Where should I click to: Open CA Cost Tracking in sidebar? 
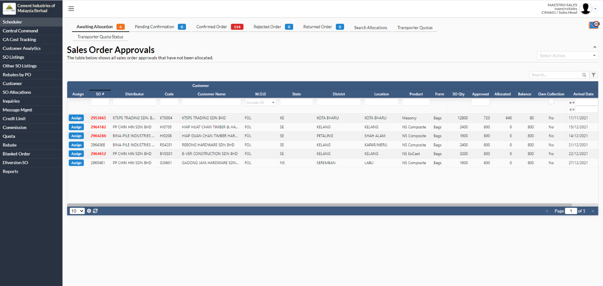31,40
